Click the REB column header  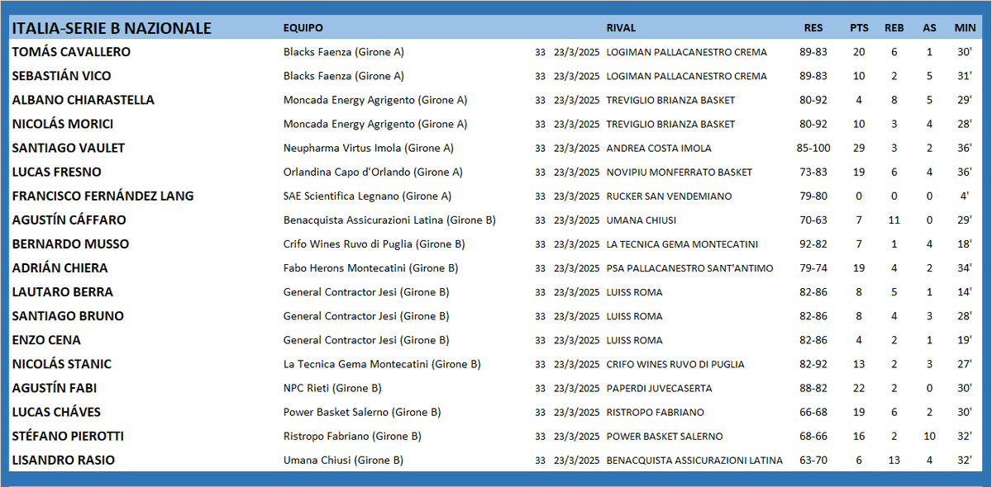tap(894, 28)
